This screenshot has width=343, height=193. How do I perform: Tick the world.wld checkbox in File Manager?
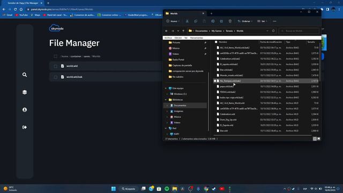pyautogui.click(x=55, y=66)
